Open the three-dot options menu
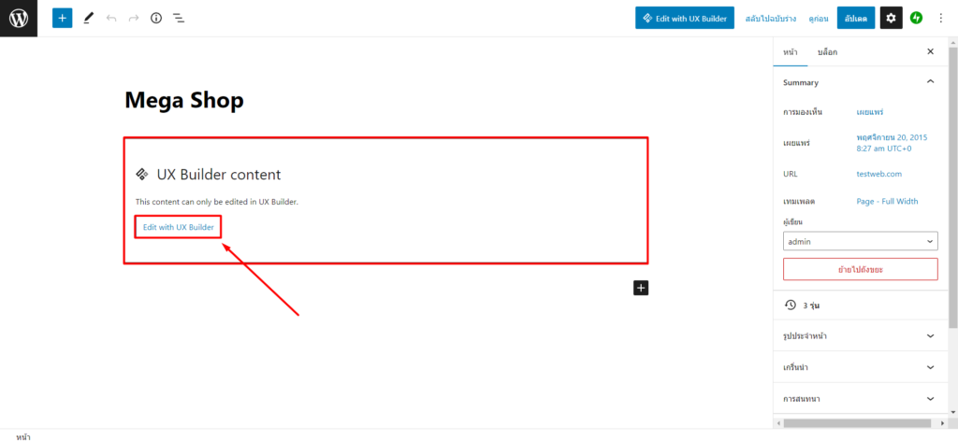 point(941,19)
